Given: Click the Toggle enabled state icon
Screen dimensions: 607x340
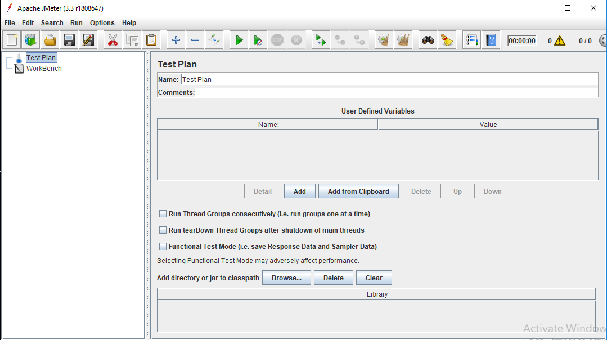Looking at the screenshot, I should [x=214, y=40].
